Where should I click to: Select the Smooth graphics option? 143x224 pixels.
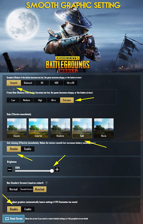pyautogui.click(x=14, y=83)
